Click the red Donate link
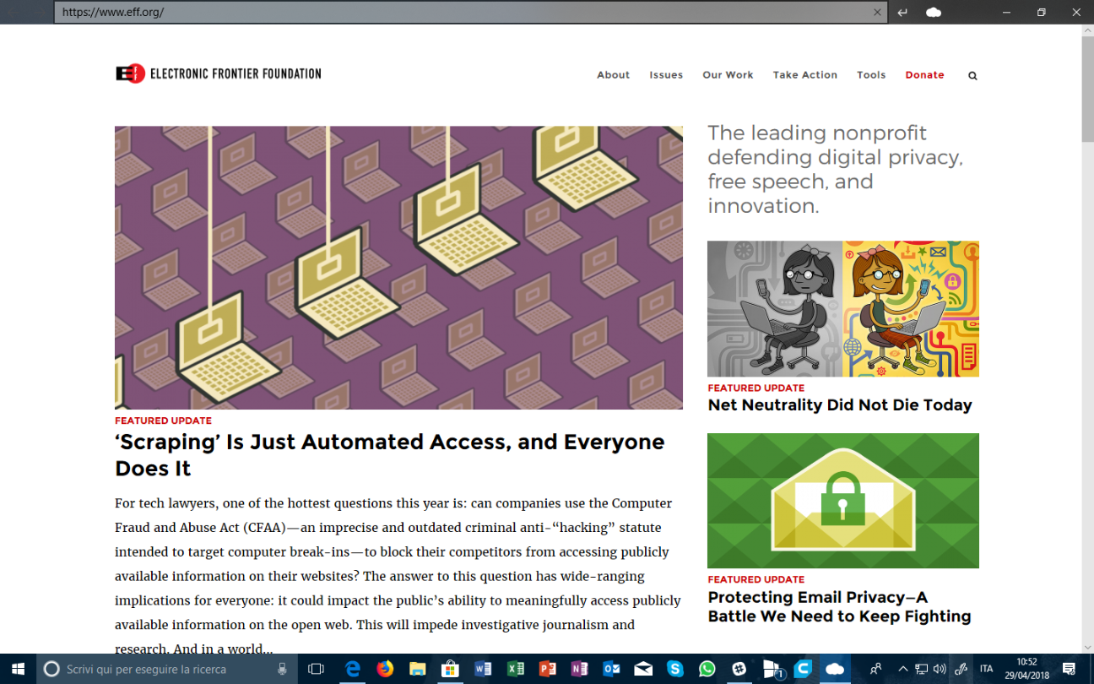The image size is (1094, 684). coord(924,75)
